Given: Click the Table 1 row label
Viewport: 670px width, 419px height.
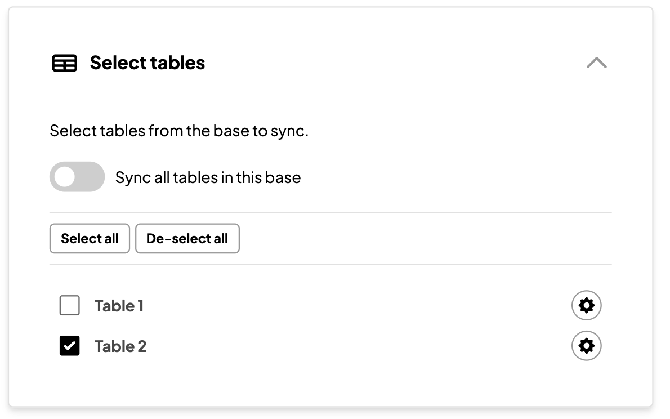Looking at the screenshot, I should tap(119, 305).
